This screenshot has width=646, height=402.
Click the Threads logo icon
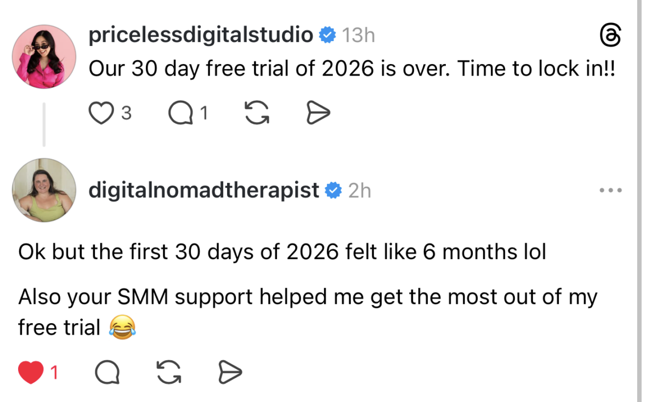coord(610,36)
